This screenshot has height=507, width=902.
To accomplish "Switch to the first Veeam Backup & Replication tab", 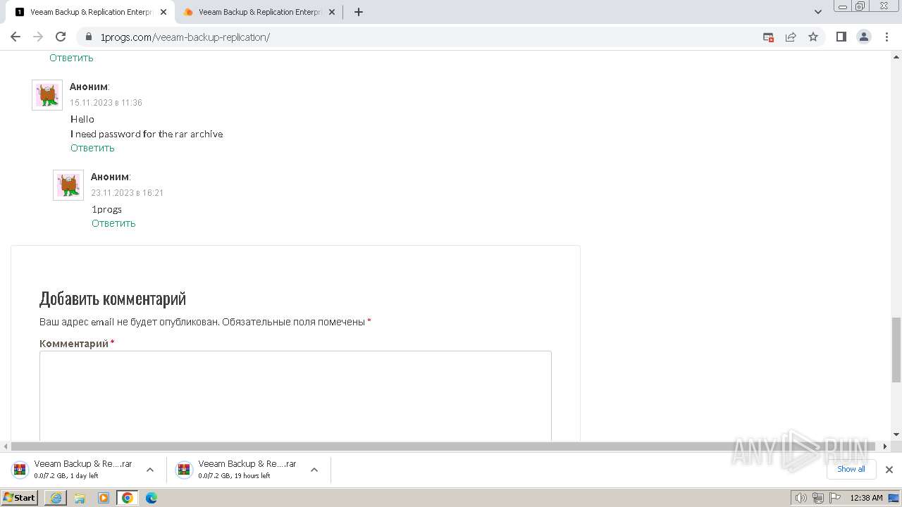I will pos(90,12).
